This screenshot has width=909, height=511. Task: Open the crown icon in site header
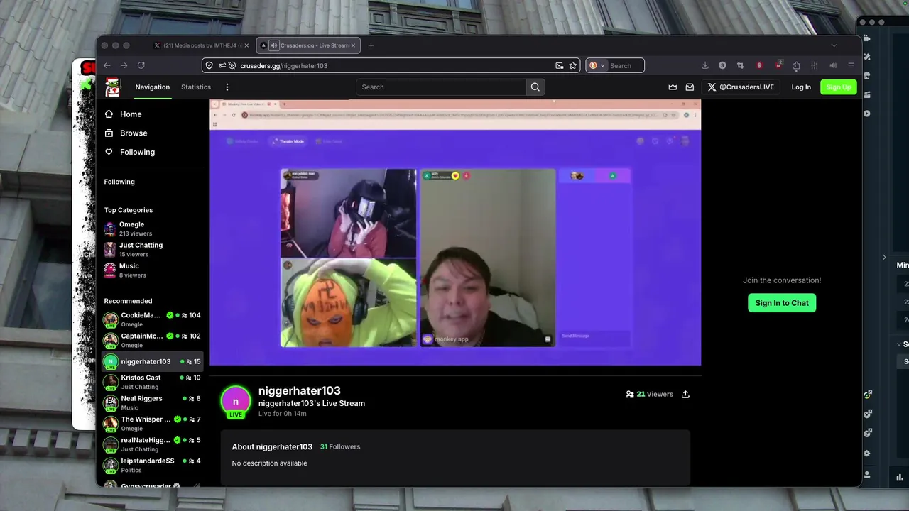(673, 87)
